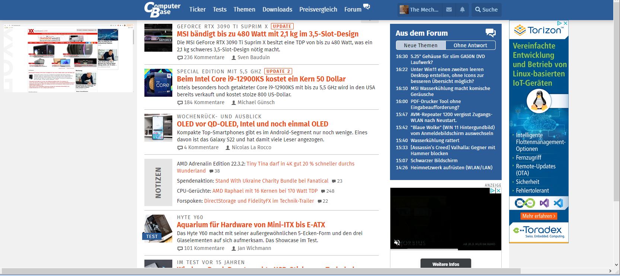Open DirectStorage und FidelityFX note link

coord(259,201)
